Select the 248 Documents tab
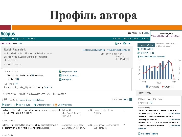Screen dimensions: 182x137 point(9,94)
